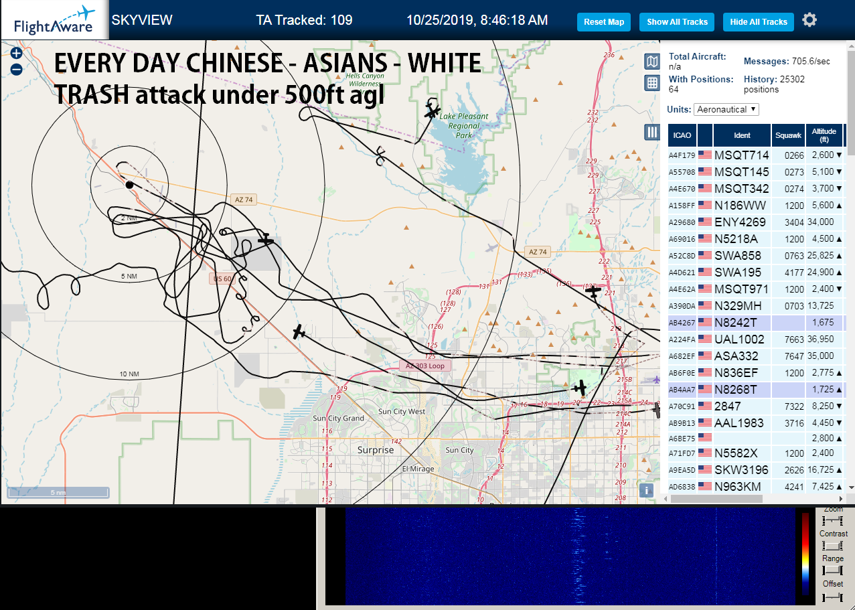Click scroll-right arrow of table horizontal scrollbar

click(x=842, y=499)
